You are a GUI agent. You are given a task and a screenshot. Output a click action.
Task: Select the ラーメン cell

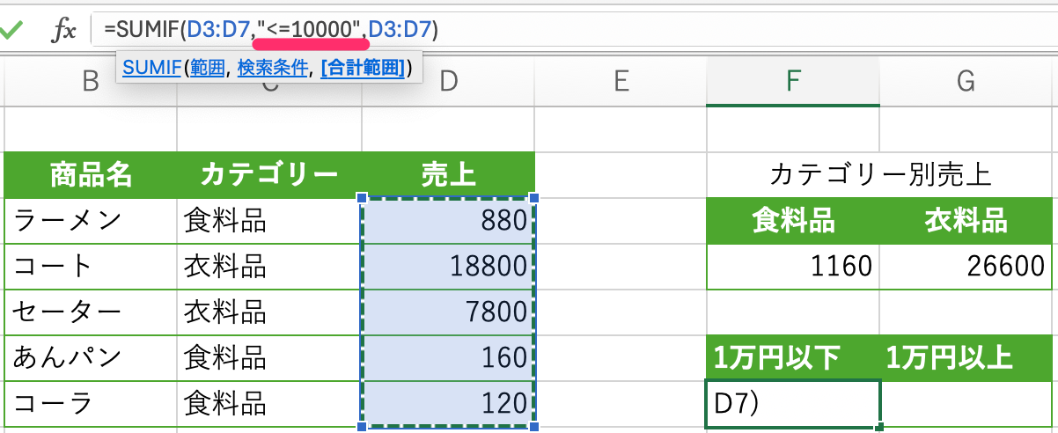(91, 220)
